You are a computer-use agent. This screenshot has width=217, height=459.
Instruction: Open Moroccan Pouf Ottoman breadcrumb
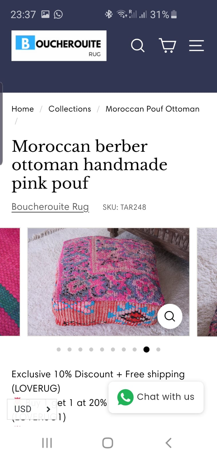(x=153, y=109)
